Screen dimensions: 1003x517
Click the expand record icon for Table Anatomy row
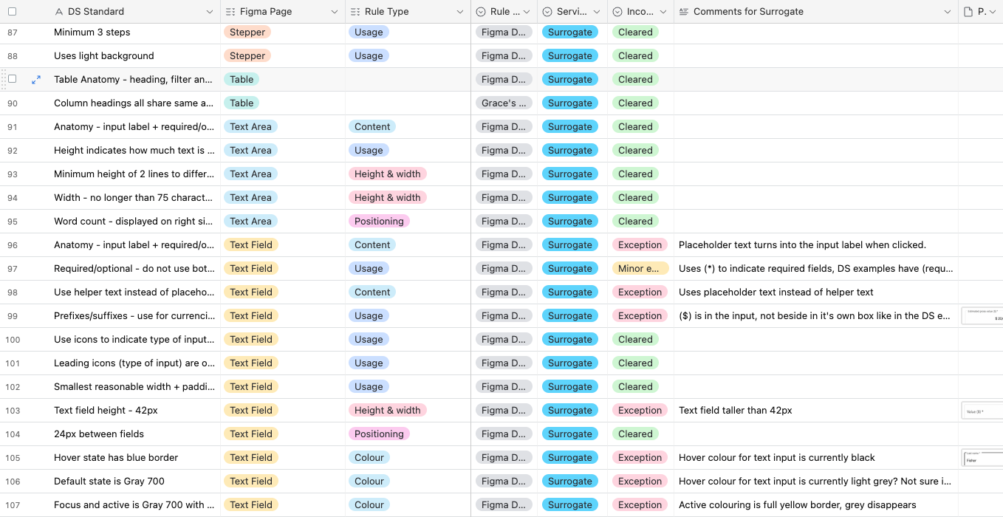pos(36,80)
